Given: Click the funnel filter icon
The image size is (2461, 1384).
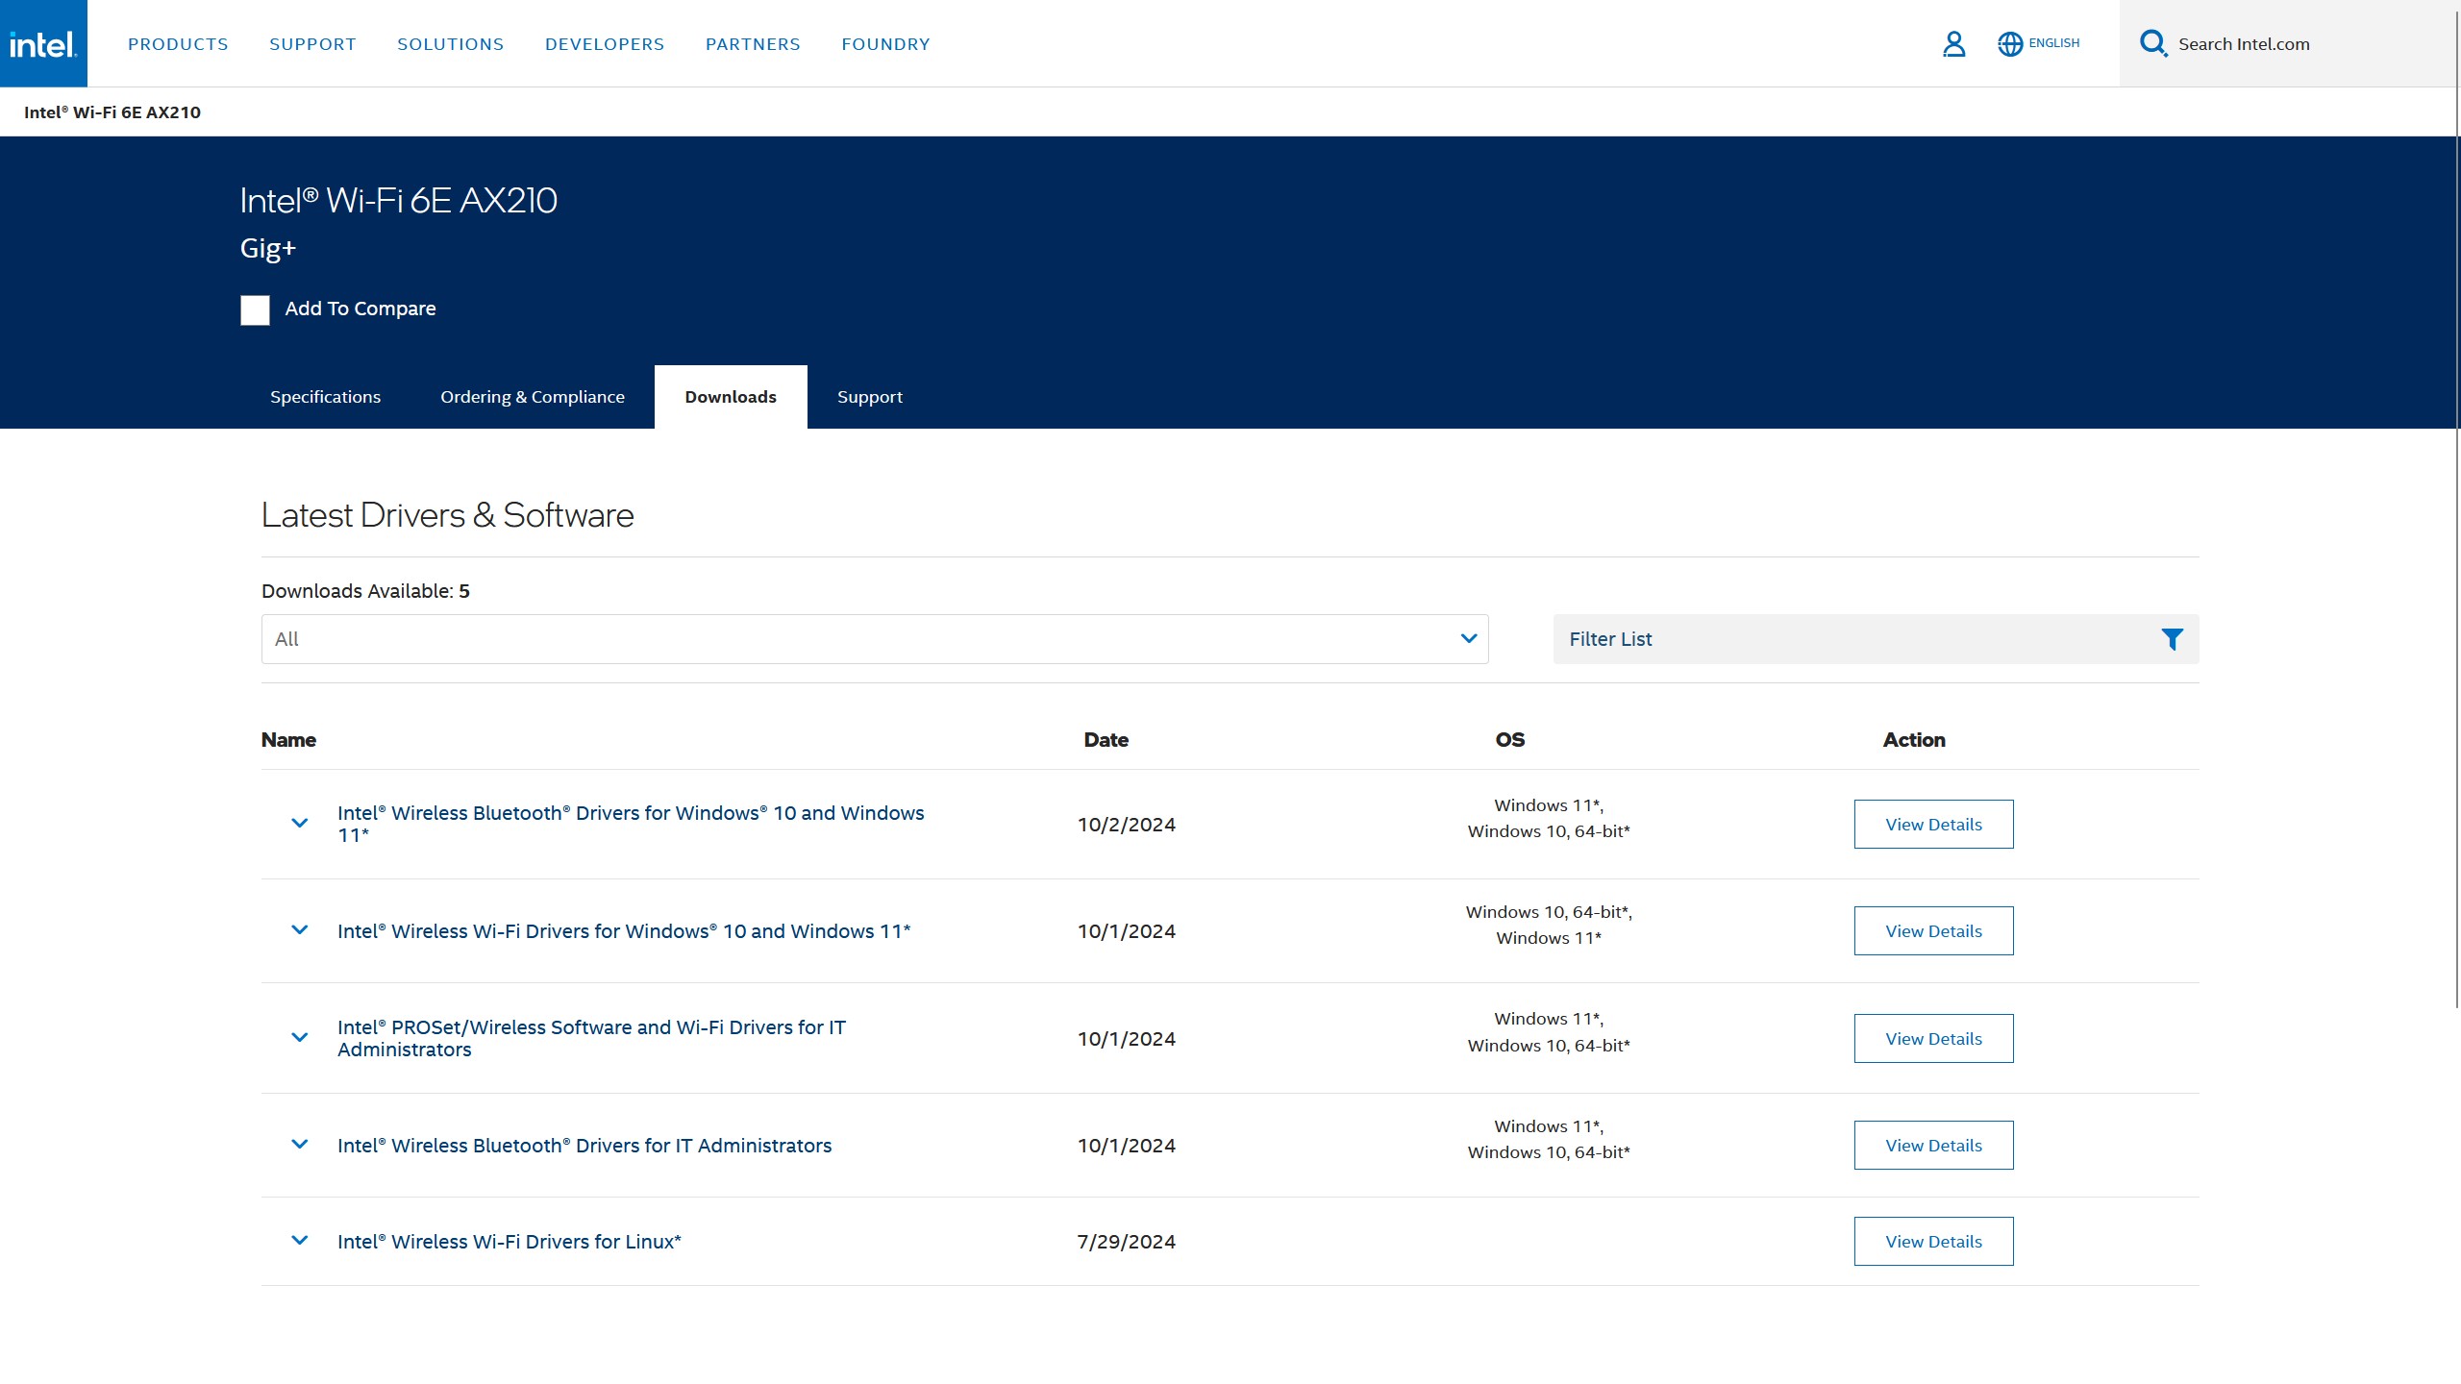Looking at the screenshot, I should click(x=2172, y=639).
